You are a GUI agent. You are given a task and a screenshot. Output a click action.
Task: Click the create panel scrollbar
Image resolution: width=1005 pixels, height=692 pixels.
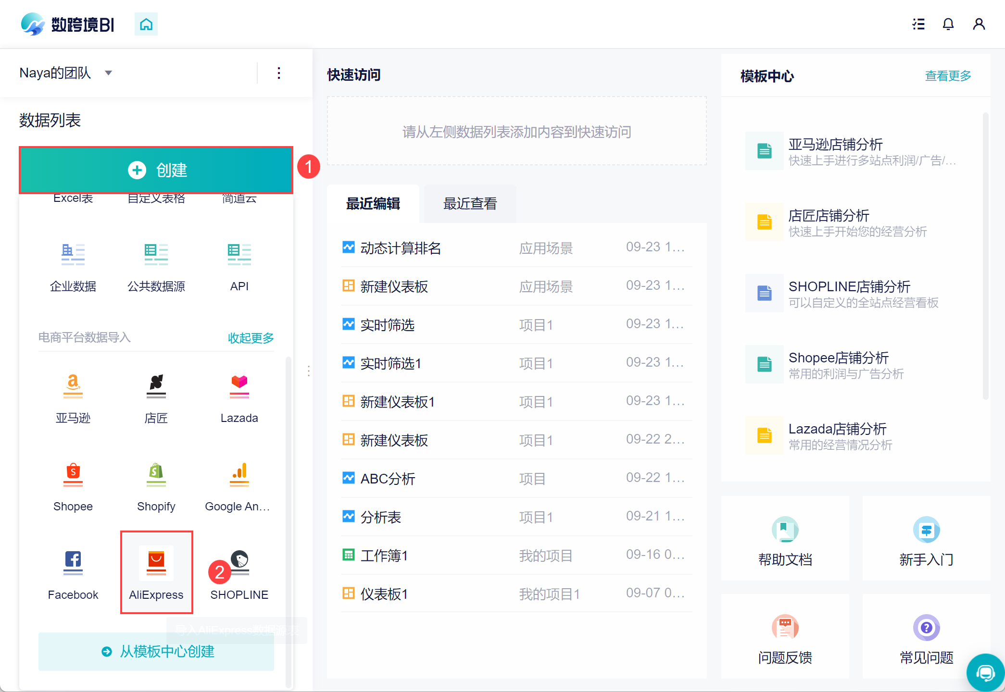click(288, 521)
